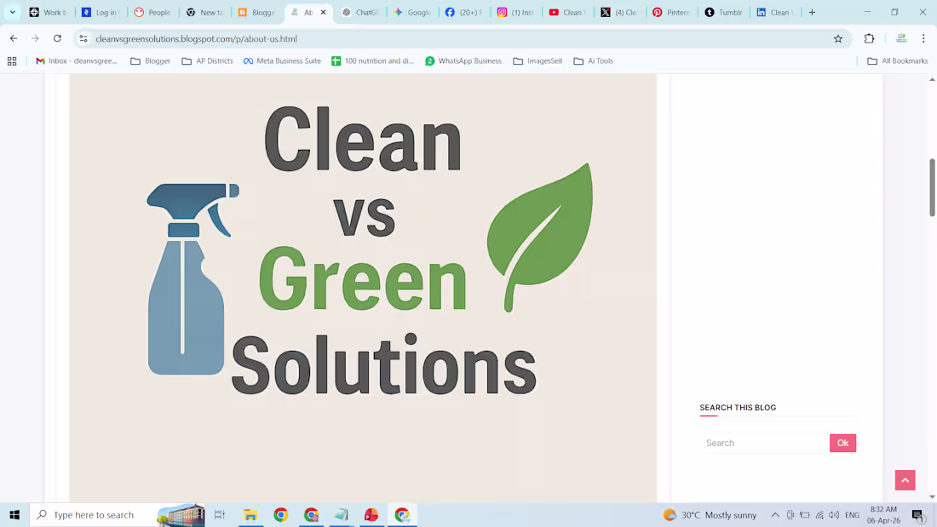
Task: Click the taskbar search box
Action: pyautogui.click(x=118, y=514)
